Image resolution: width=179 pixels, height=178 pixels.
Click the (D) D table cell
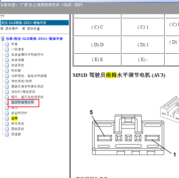coord(97,45)
